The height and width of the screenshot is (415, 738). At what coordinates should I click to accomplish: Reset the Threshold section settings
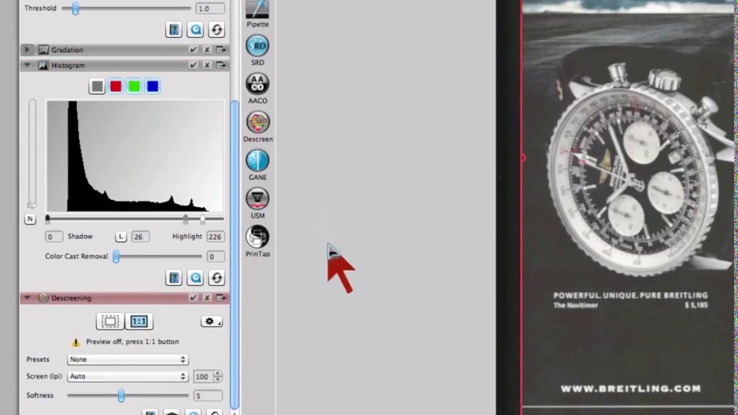pos(217,30)
